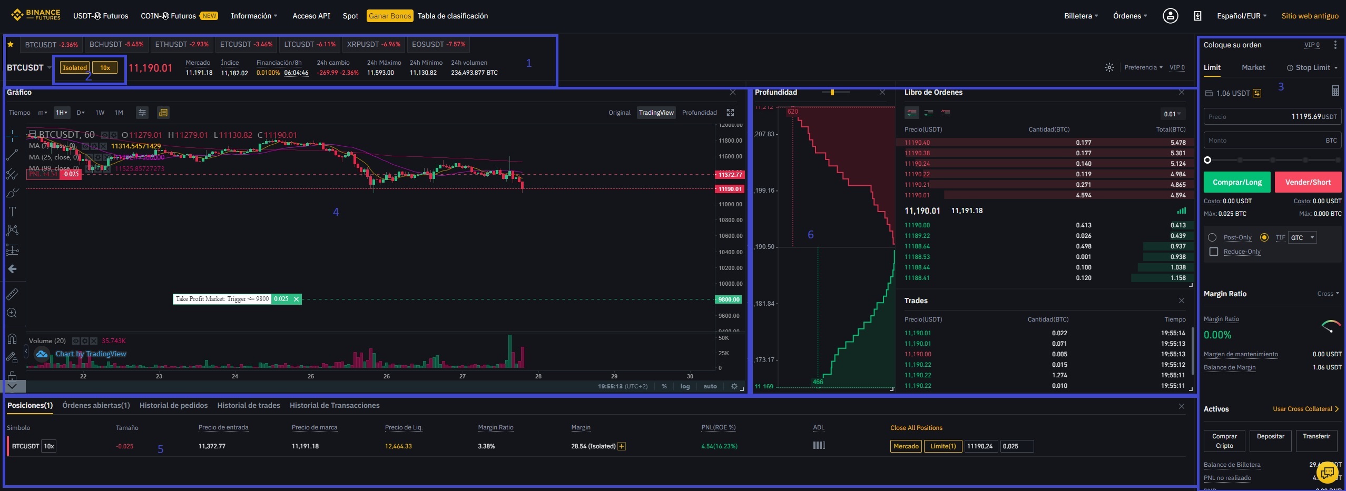Click the Vender/Short button

click(x=1308, y=182)
